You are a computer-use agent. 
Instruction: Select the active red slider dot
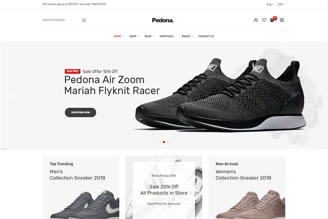coord(164,142)
